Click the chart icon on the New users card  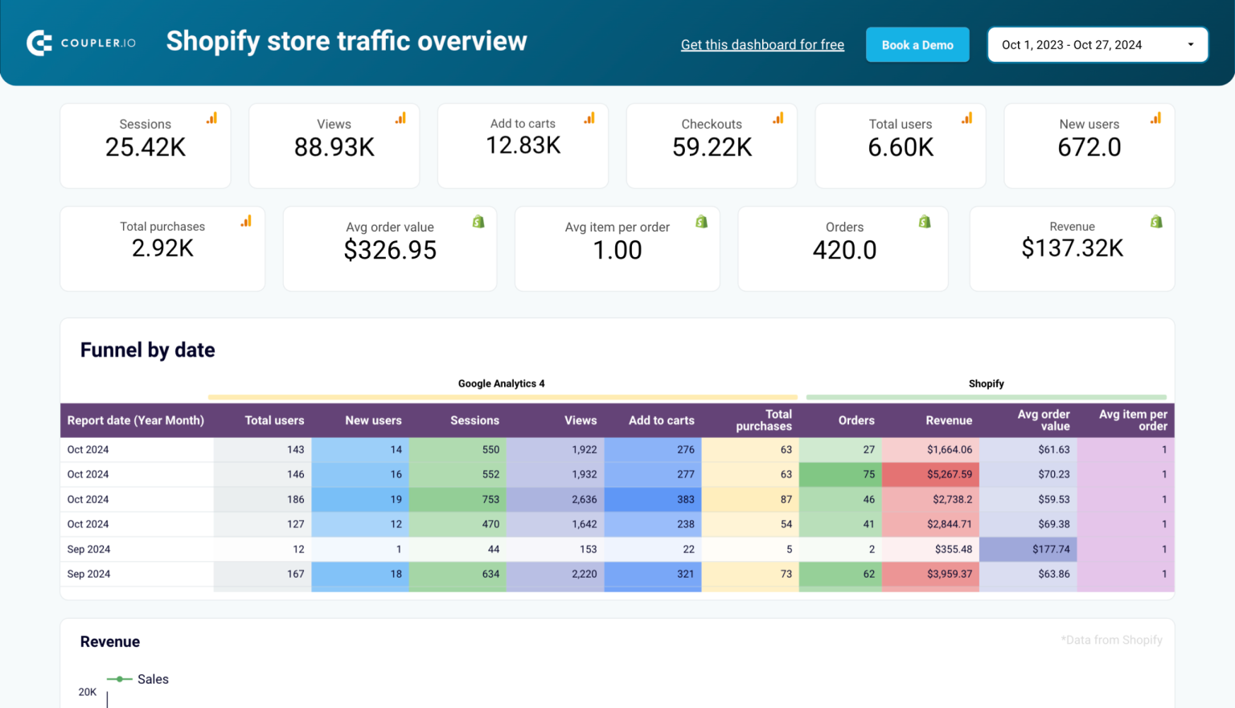1155,117
